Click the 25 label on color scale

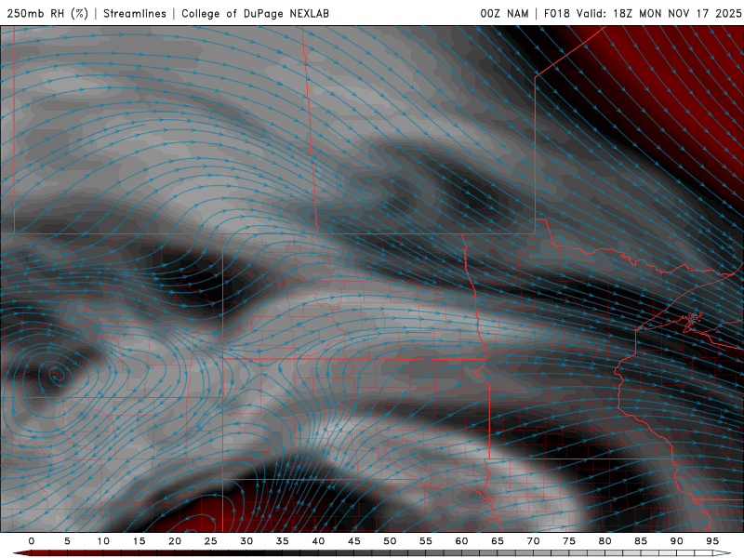coord(211,541)
